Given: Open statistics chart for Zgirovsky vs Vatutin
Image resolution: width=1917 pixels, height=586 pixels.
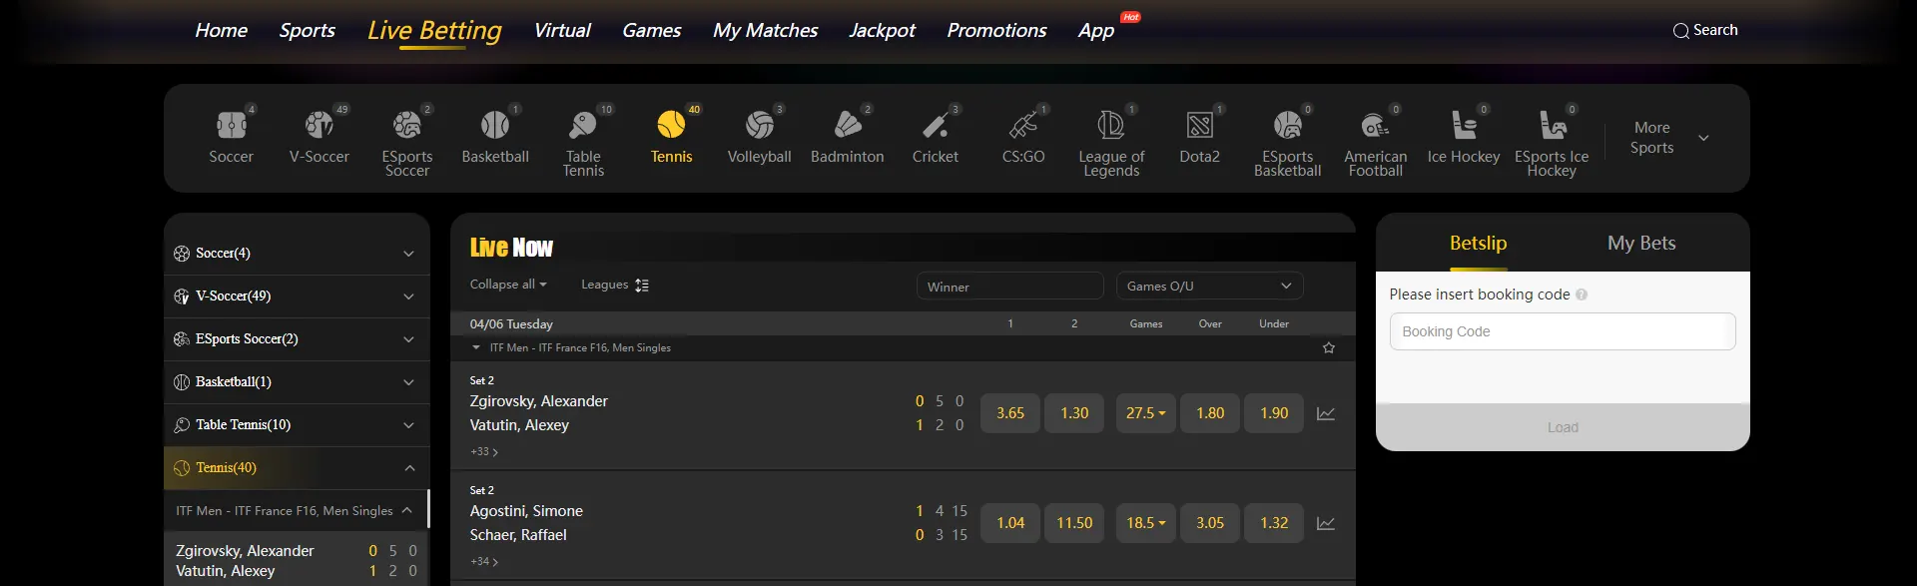Looking at the screenshot, I should (1326, 413).
